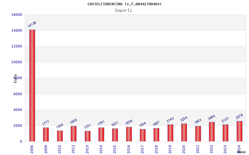Click the value label 2578
249x155 pixels.
click(x=239, y=117)
